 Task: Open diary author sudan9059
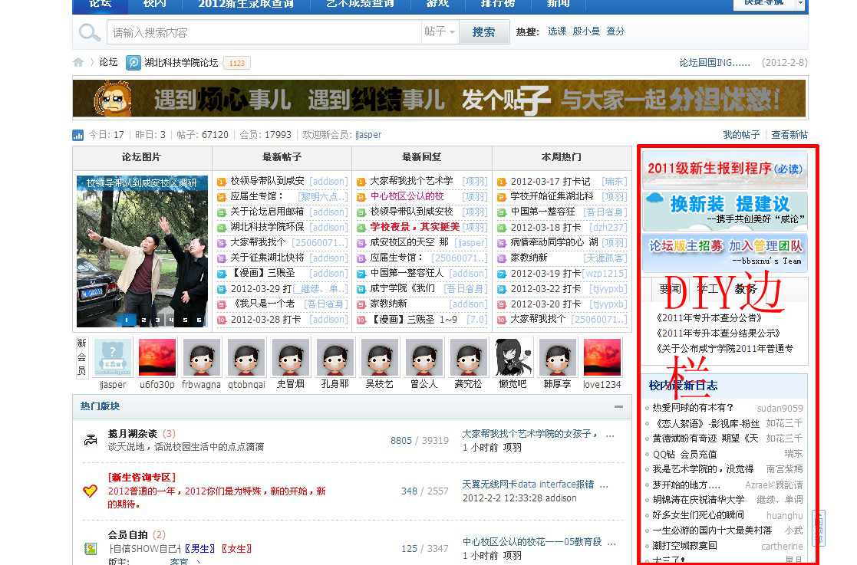pos(780,408)
